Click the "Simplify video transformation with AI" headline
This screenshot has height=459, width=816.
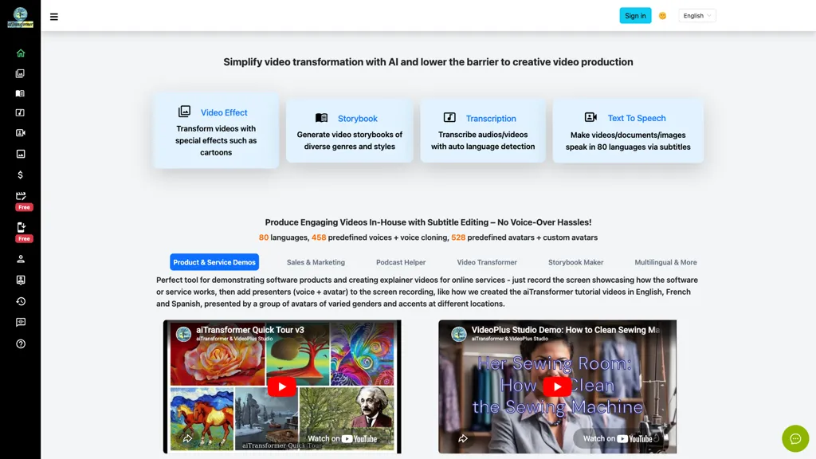pyautogui.click(x=428, y=62)
